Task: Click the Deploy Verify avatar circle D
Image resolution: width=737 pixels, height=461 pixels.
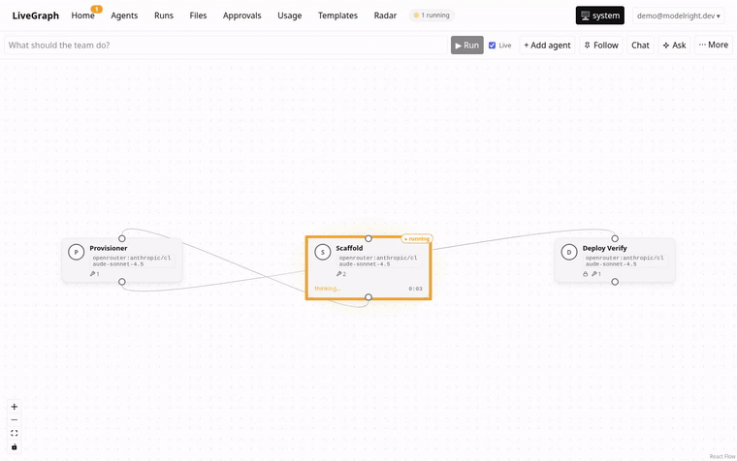Action: (569, 252)
